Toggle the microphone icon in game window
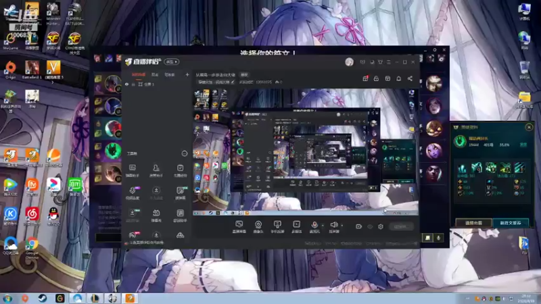541x304 pixels. (x=438, y=238)
